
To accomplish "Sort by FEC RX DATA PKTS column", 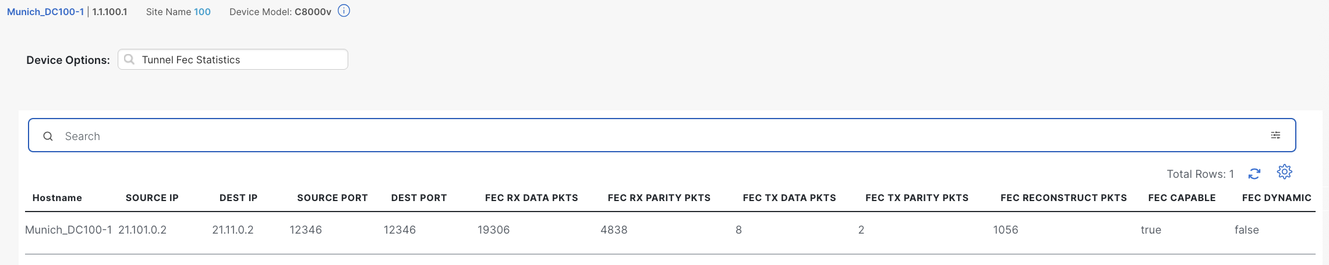I will 531,198.
